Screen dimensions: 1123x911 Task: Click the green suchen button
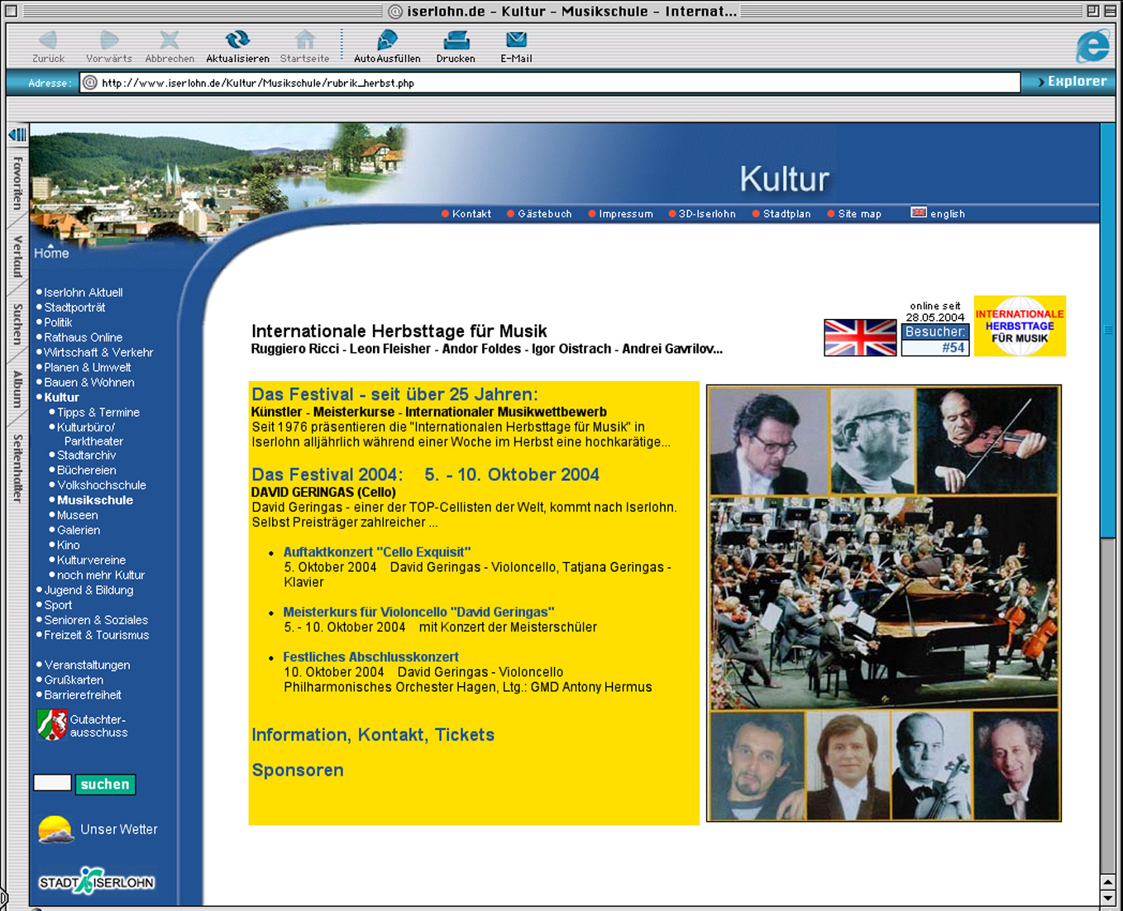pos(105,784)
